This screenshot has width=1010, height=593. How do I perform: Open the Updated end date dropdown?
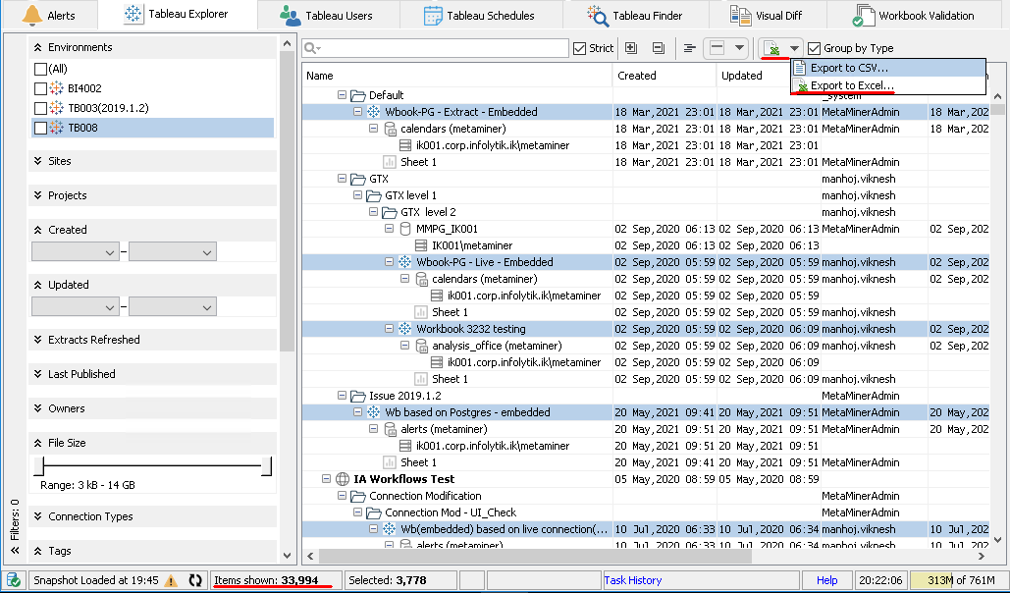click(207, 307)
